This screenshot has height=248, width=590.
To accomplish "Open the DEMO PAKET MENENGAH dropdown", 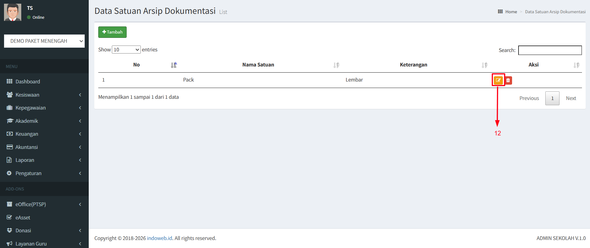I will point(44,41).
